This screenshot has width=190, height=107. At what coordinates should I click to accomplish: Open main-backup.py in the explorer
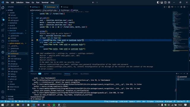point(16,59)
